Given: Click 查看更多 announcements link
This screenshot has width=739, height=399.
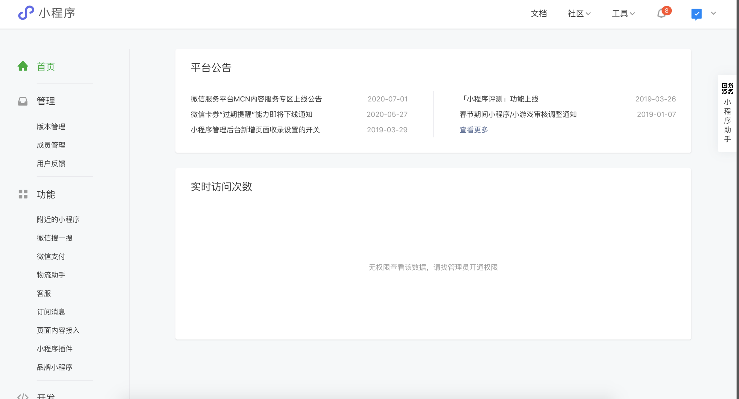Looking at the screenshot, I should click(x=474, y=130).
